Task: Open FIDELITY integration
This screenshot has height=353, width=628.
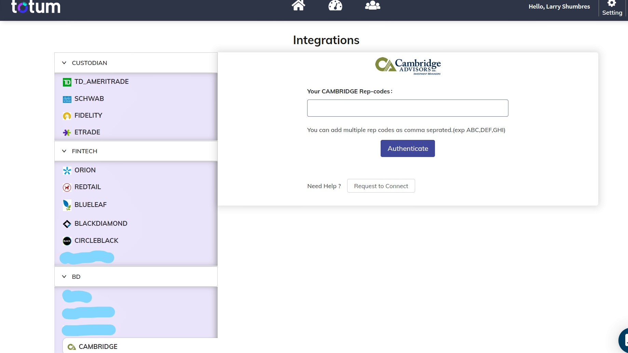Action: pos(88,116)
